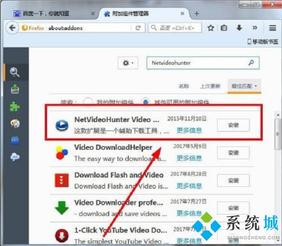282x246 pixels.
Task: Select the NetVideoHunter Video title text
Action: coord(117,120)
